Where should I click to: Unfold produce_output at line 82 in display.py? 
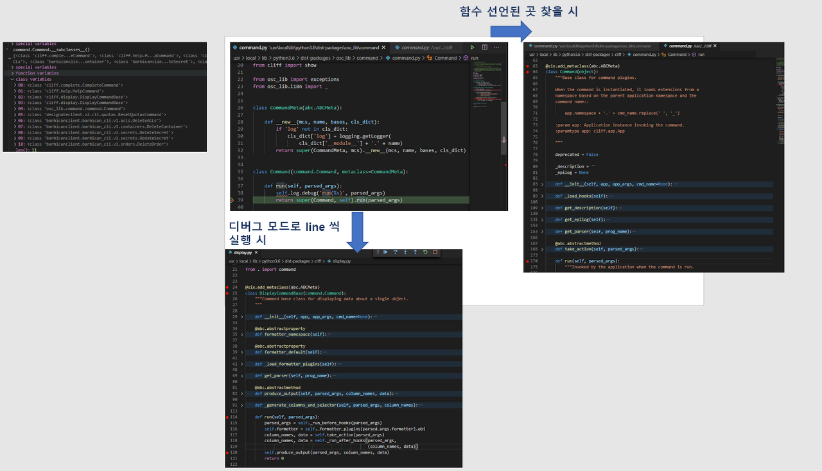(x=241, y=393)
